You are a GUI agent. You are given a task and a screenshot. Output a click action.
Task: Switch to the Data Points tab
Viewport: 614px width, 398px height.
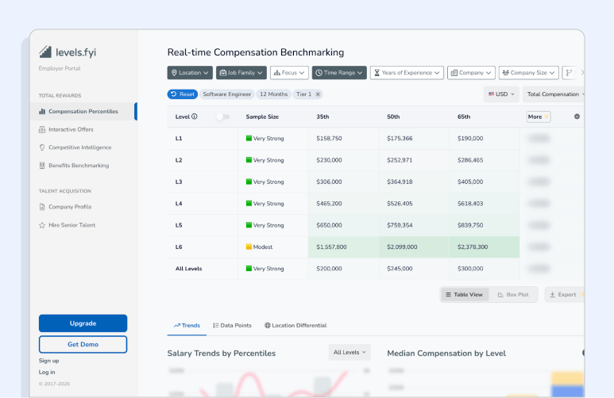232,326
